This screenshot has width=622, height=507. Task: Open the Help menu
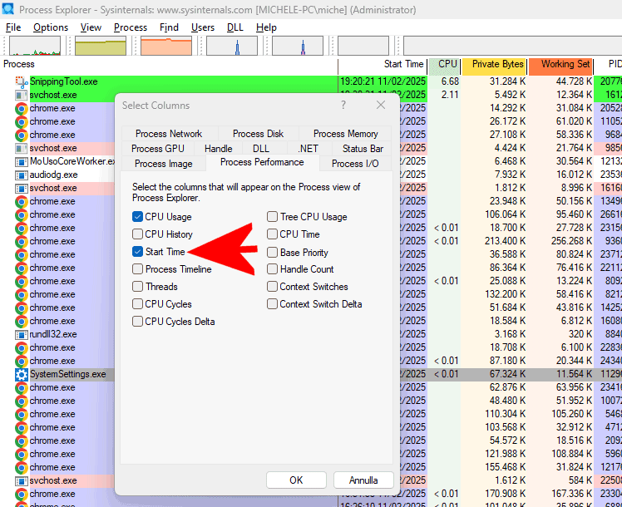266,27
